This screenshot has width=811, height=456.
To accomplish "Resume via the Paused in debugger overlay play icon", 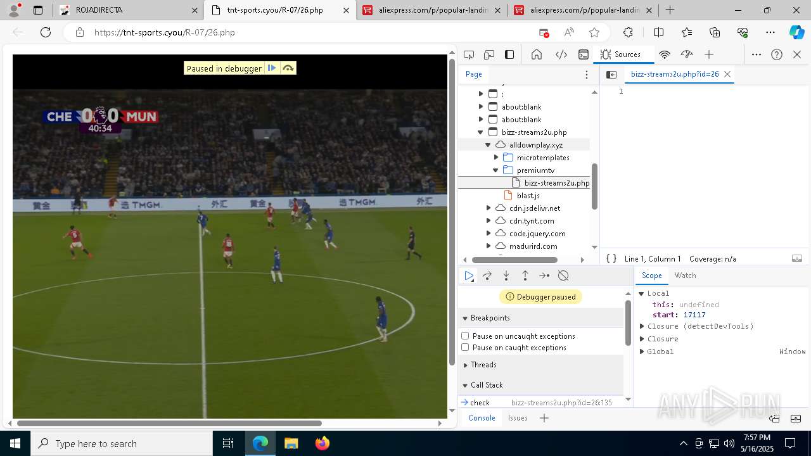I will (x=272, y=68).
